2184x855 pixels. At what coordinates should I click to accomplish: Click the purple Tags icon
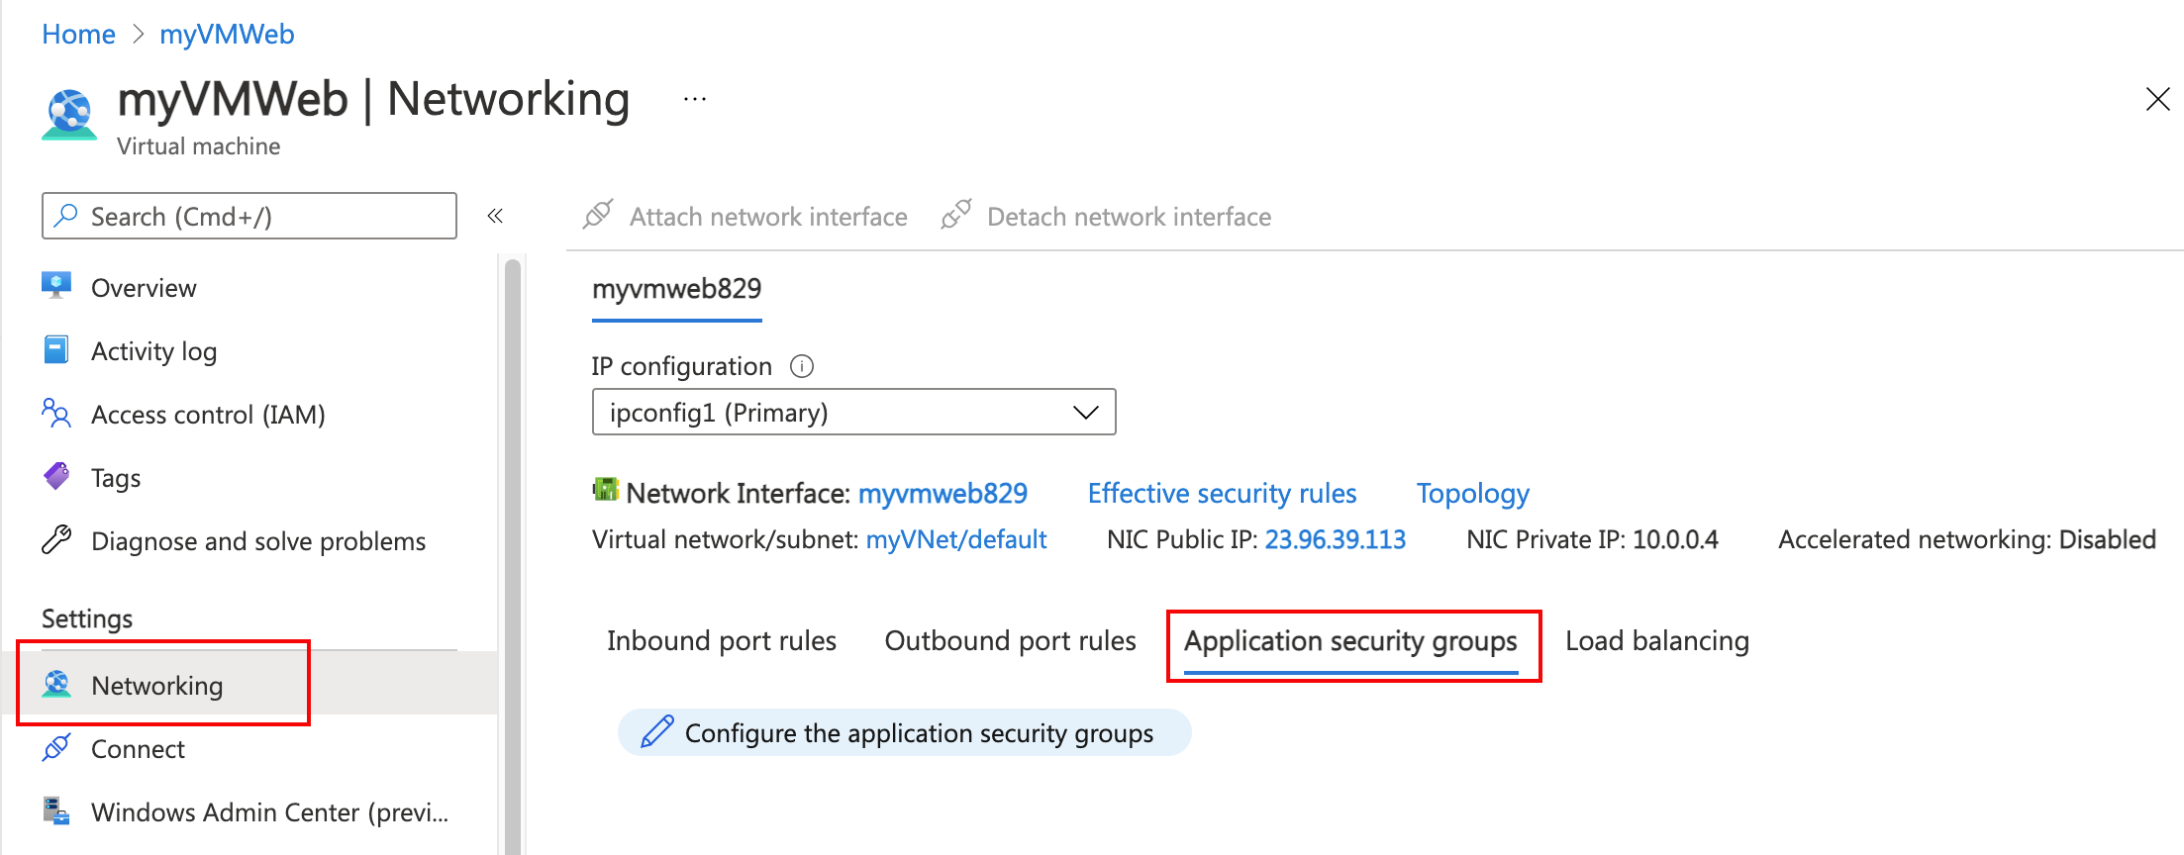56,476
